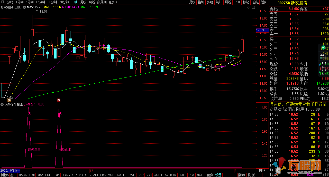This screenshot has height=177, width=329.
Task: Apply the KDJ indicator
Action: (x=149, y=175)
